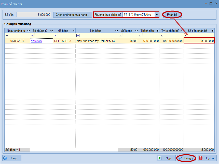The height and width of the screenshot is (164, 219).
Task: Pin the Thành tiền column
Action: point(158,31)
